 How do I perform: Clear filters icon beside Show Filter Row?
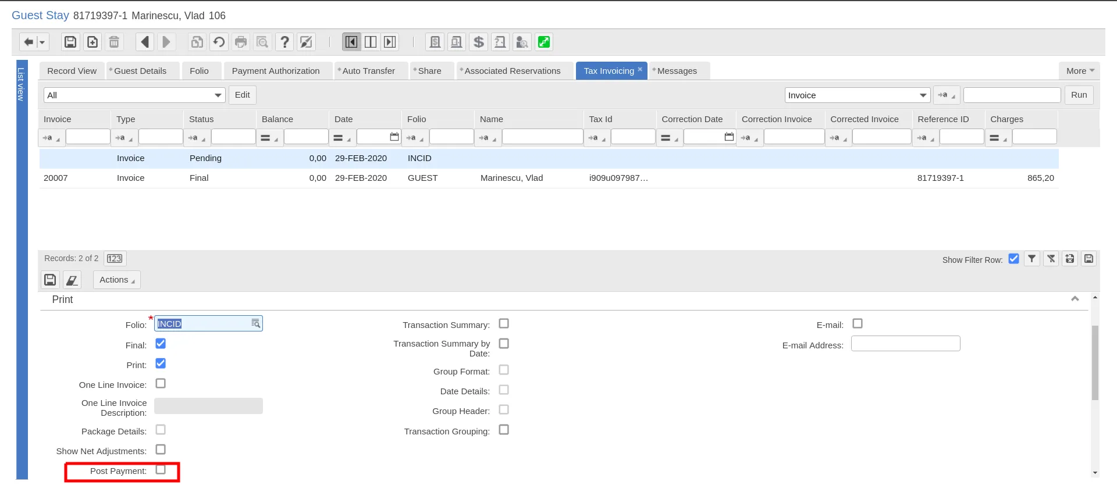(1051, 259)
